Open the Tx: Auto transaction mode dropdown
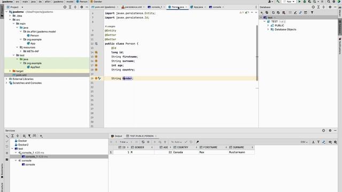This screenshot has height=192, width=342. click(176, 142)
